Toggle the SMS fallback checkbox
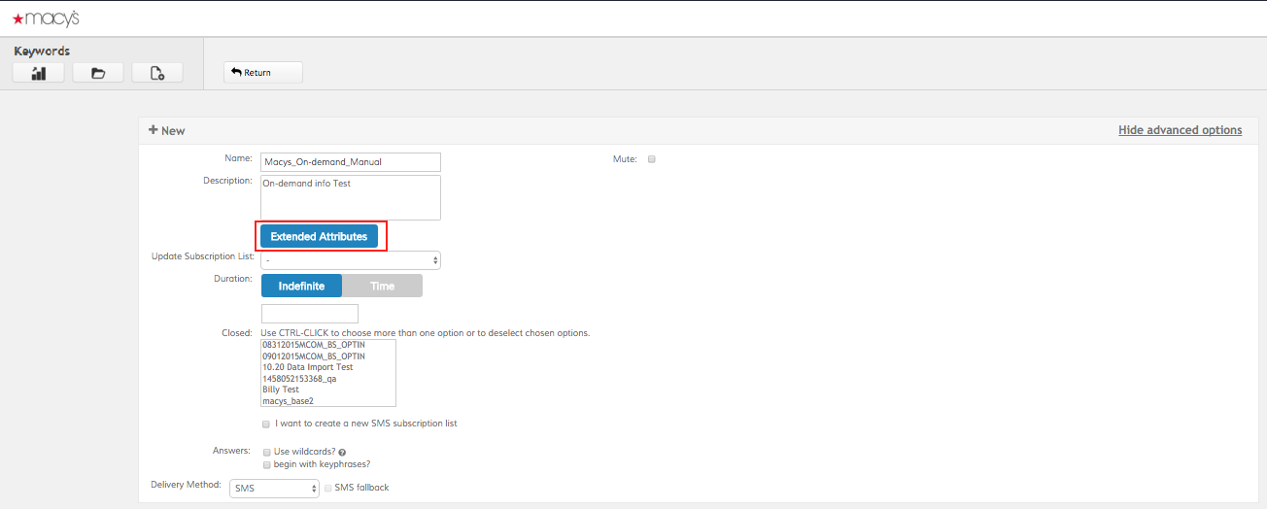 pos(327,488)
